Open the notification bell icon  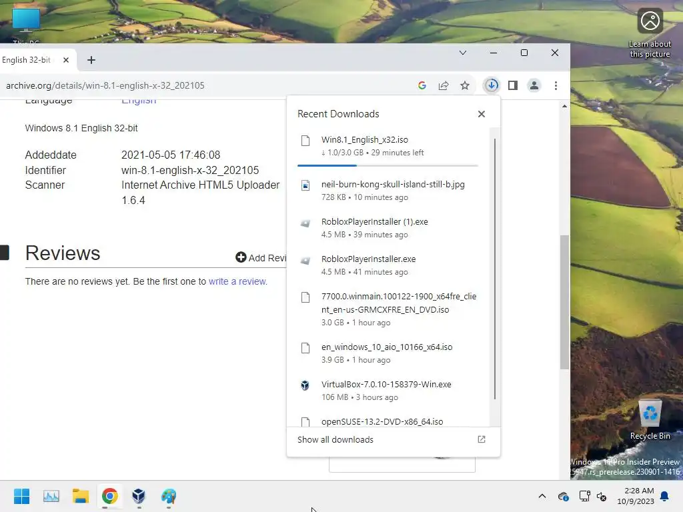click(665, 496)
